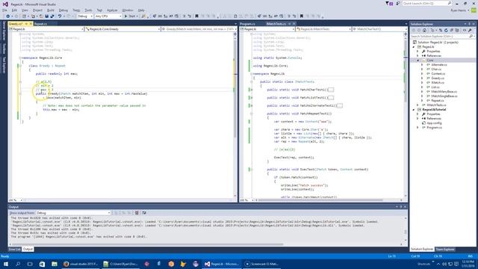Screen dimensions: 478x269
Task: Expand Alternate.cs node in Solution Explorer
Action: tap(422, 65)
